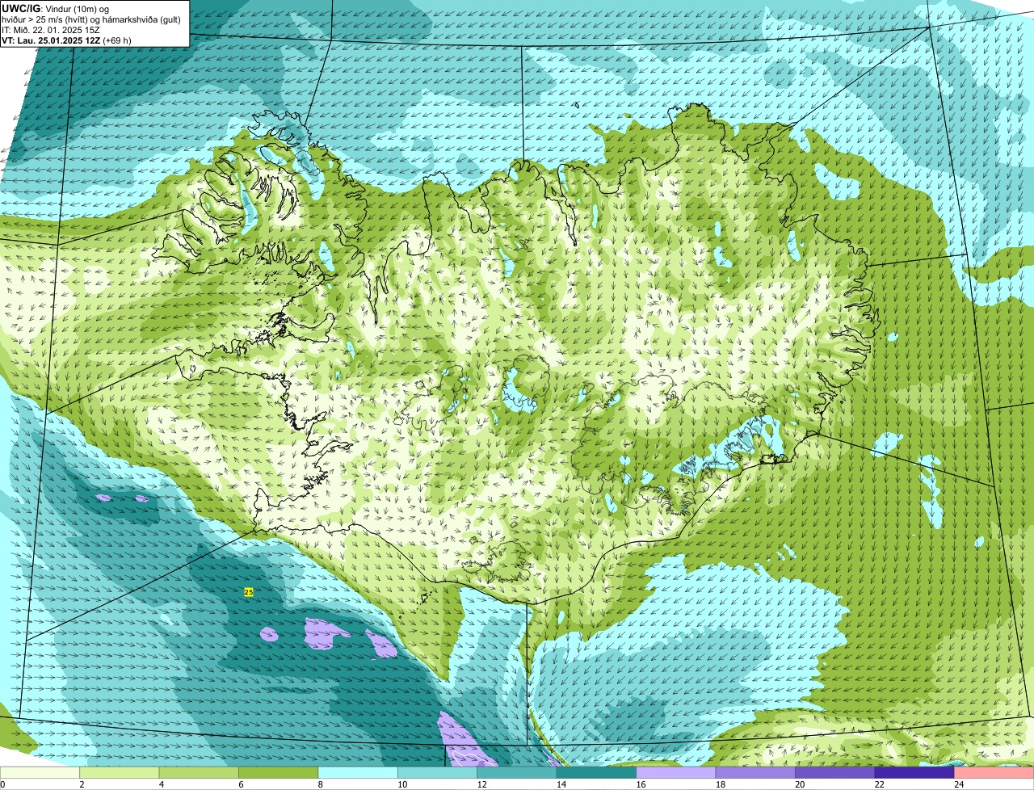This screenshot has width=1034, height=790.
Task: Click the legend label '22'
Action: tap(879, 784)
